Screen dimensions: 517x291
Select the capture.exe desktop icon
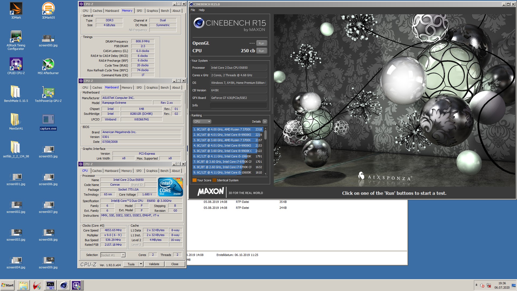[48, 122]
